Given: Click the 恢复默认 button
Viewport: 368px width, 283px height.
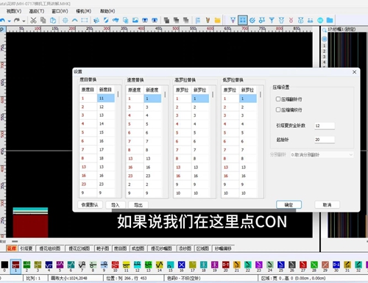Looking at the screenshot, I should click(x=90, y=204).
